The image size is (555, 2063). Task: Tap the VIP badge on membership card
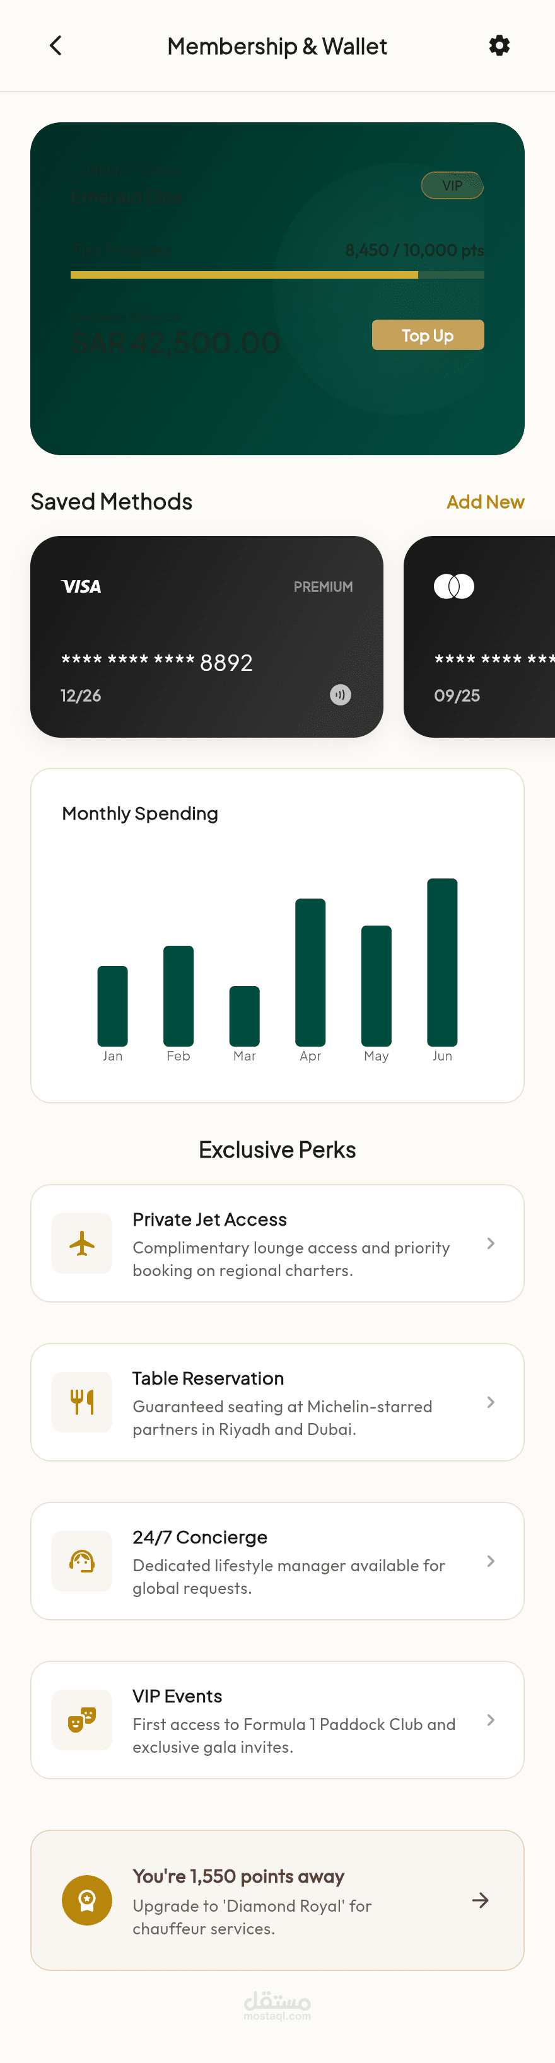[x=452, y=186]
